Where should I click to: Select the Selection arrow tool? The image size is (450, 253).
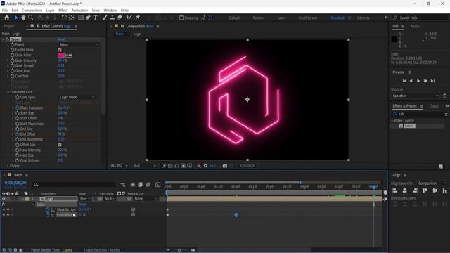tap(16, 18)
